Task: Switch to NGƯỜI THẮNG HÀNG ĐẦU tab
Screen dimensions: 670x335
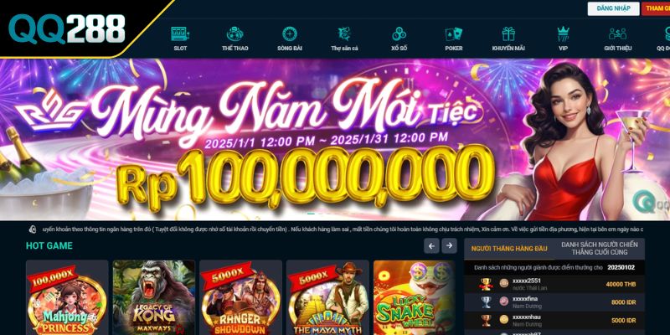Action: tap(509, 249)
